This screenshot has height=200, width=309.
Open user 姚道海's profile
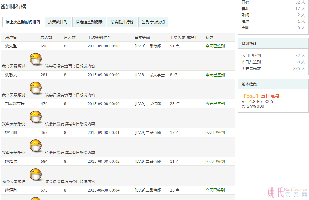(11, 190)
